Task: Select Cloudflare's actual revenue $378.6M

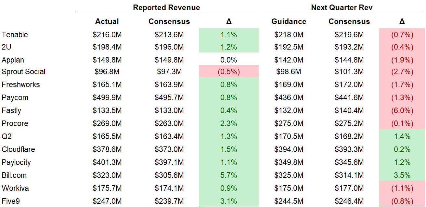Action: [107, 149]
